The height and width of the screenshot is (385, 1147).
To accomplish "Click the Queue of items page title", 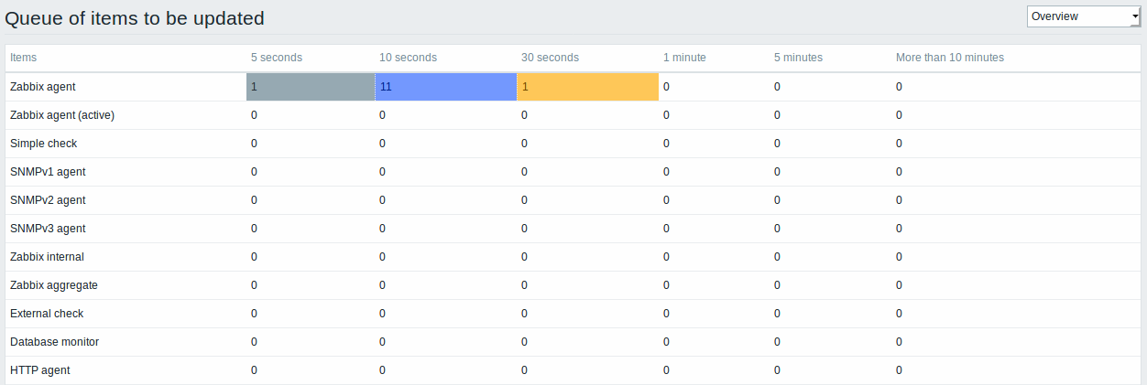I will coord(135,17).
